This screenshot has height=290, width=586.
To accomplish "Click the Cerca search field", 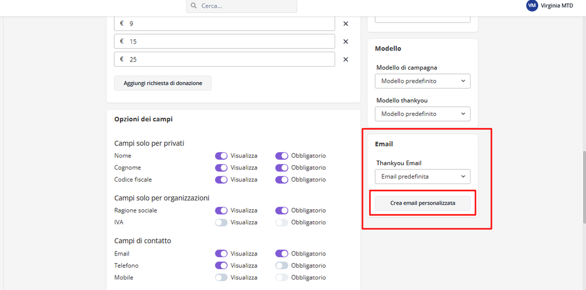I will point(246,6).
